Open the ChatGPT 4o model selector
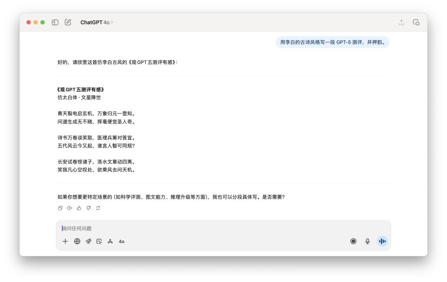 pos(96,22)
